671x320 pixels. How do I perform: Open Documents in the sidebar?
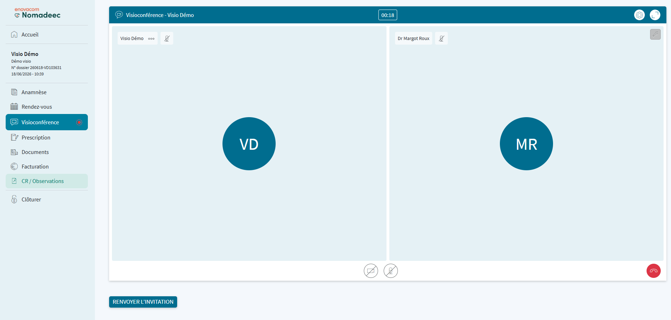click(x=47, y=152)
